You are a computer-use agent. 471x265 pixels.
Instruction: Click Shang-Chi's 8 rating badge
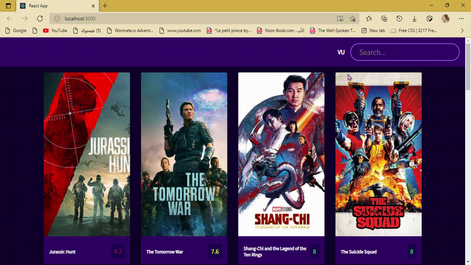pyautogui.click(x=315, y=252)
